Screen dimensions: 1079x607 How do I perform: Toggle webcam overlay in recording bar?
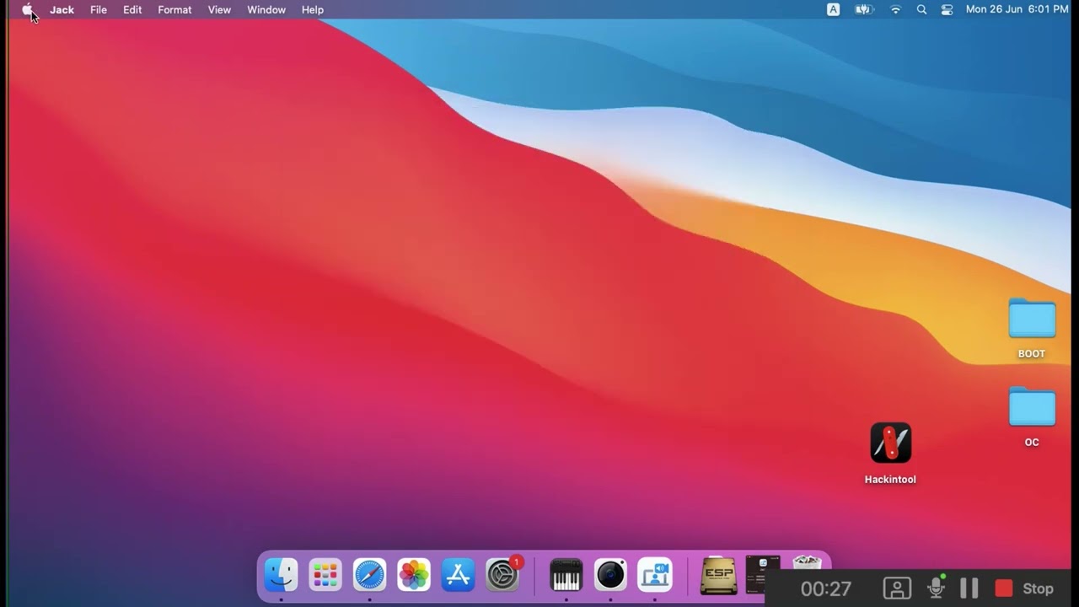(x=897, y=588)
